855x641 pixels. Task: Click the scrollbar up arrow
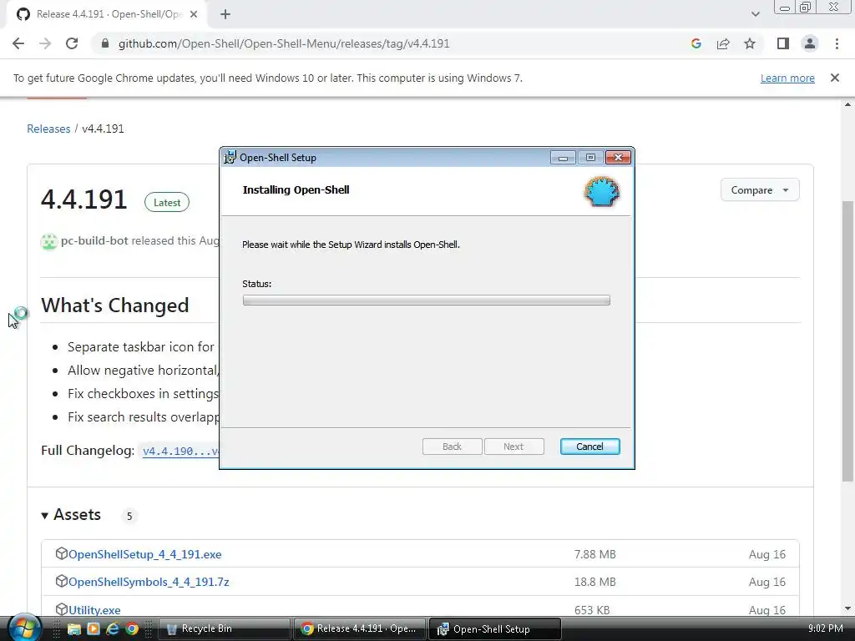(x=847, y=104)
